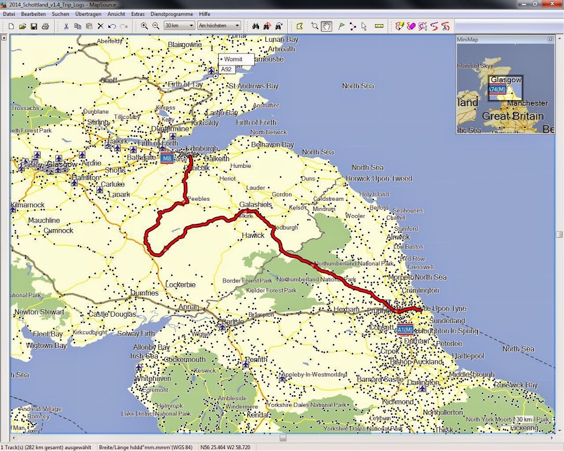Open the Übertragen menu
Viewport: 564px width, 451px height.
coord(88,14)
